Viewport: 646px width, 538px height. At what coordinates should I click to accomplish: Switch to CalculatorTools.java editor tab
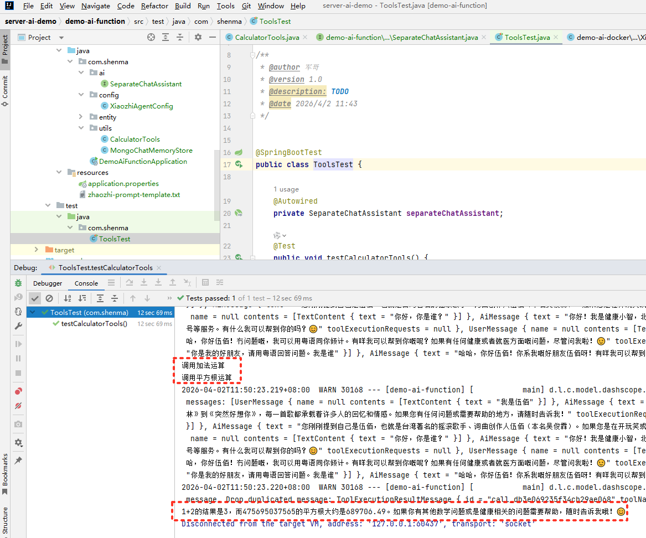(266, 37)
